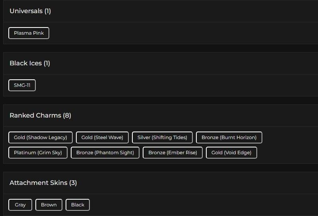Expand the Attachment Skins section header
The width and height of the screenshot is (318, 216).
(x=39, y=183)
